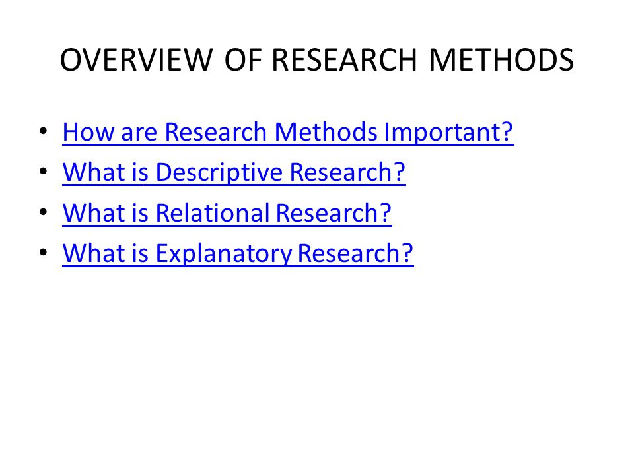
Task: Click the bullet before 'How are Research Methods Important?'
Action: [44, 131]
